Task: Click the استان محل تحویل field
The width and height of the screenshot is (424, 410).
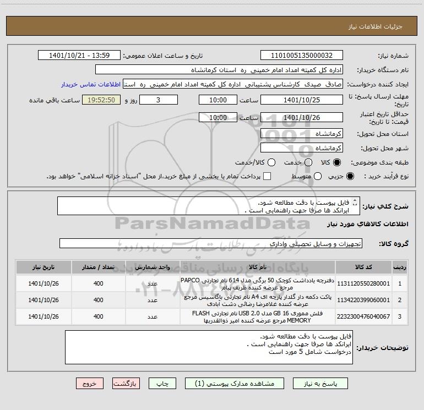Action: pos(302,134)
